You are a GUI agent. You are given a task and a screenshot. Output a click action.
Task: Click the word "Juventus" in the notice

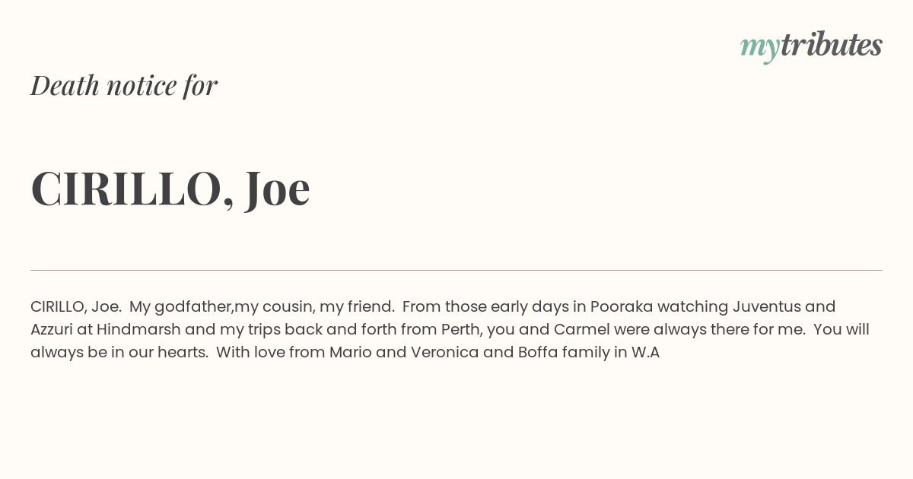(766, 306)
